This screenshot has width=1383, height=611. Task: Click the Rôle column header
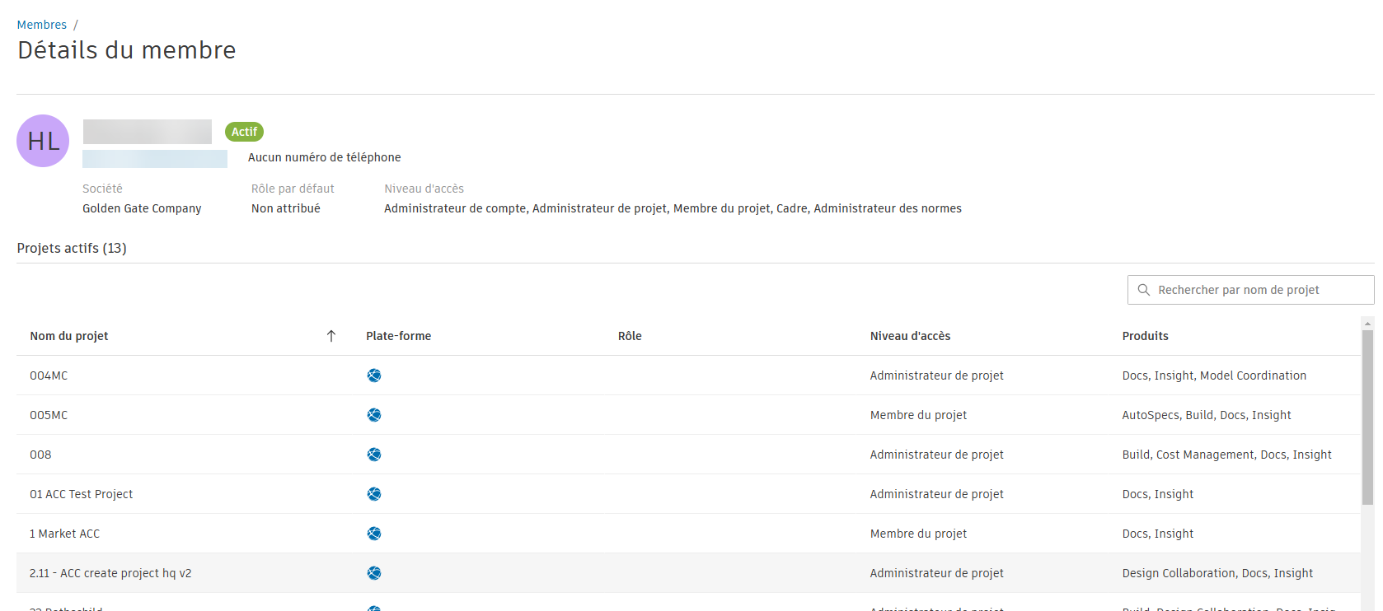630,336
